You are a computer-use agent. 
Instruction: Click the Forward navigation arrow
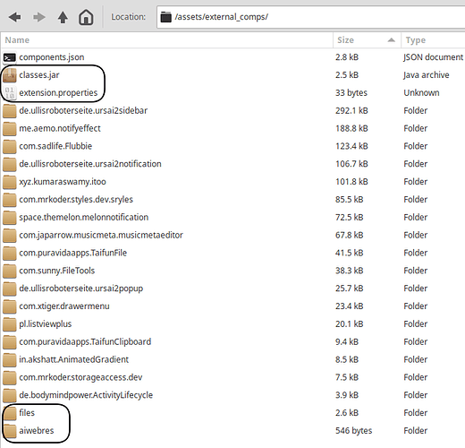pos(39,17)
